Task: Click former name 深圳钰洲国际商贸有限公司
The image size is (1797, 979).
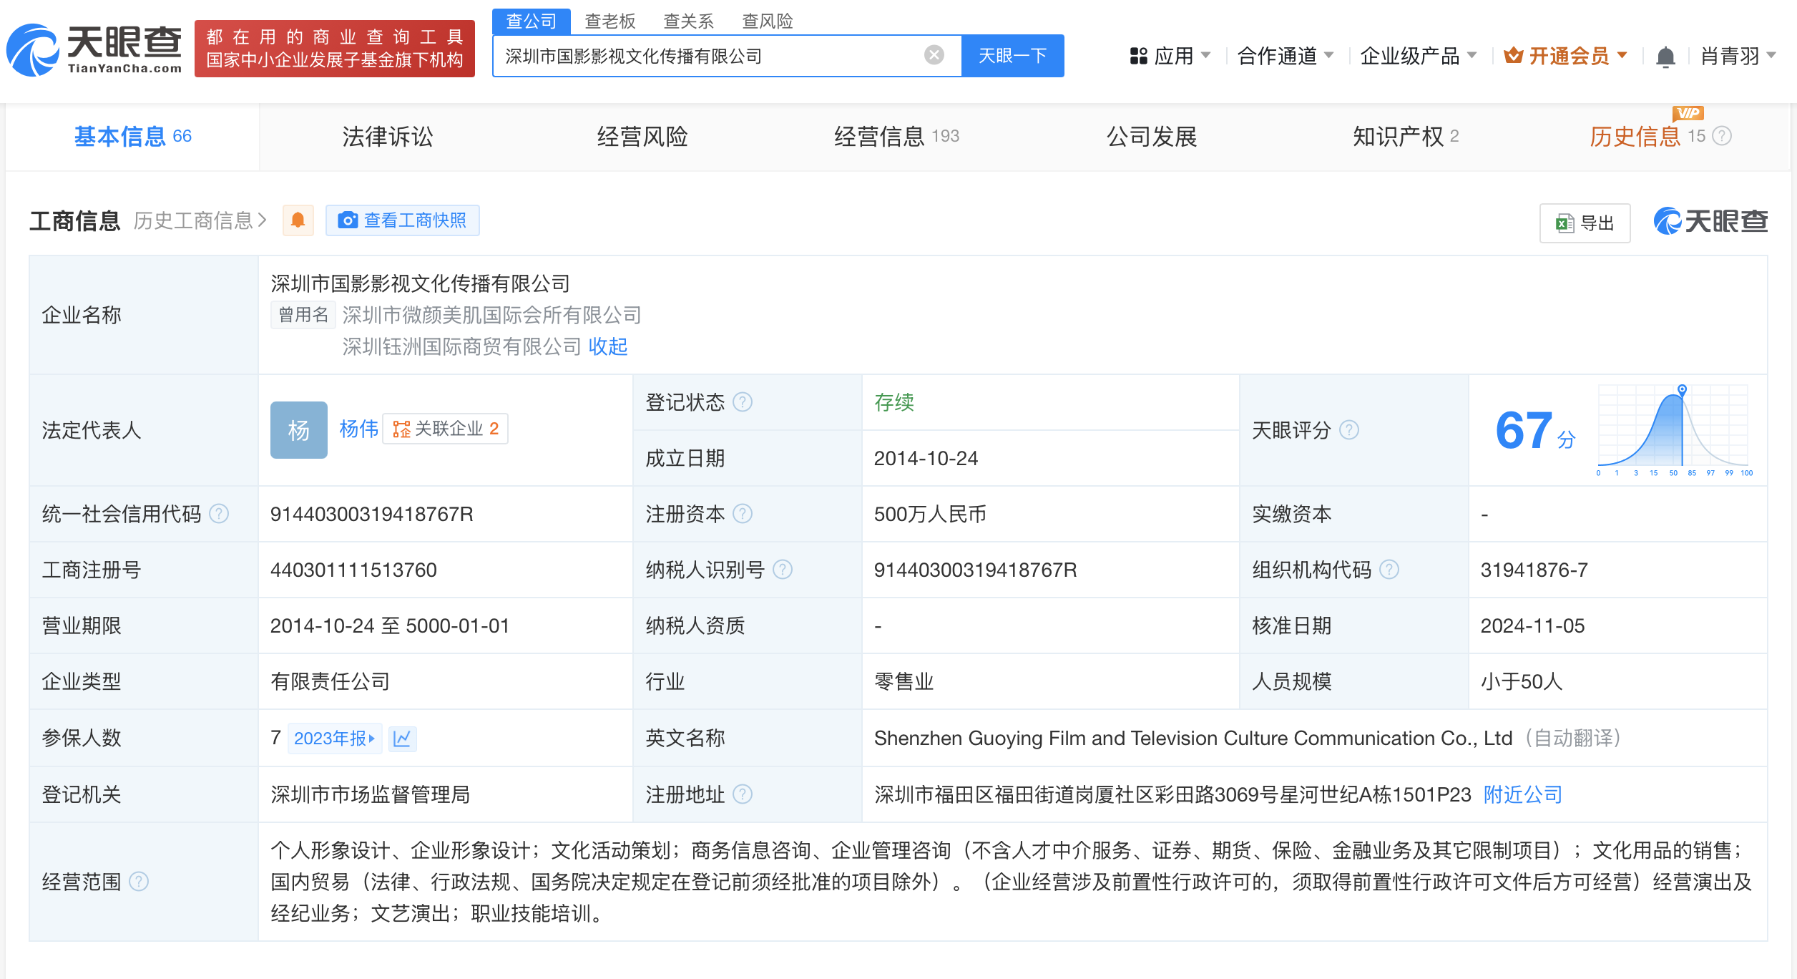Action: point(462,346)
